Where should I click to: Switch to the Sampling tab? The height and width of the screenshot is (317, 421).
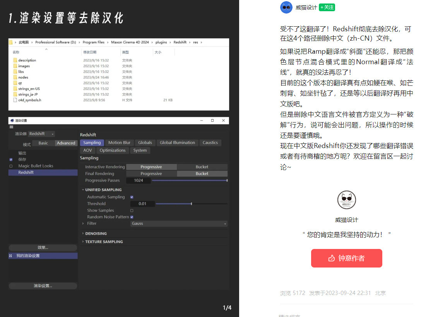coord(92,143)
